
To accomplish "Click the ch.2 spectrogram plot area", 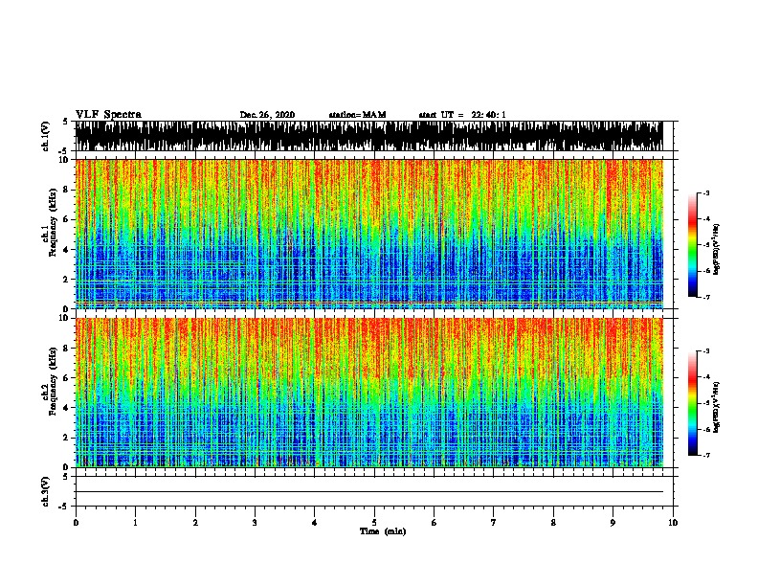I will pos(369,393).
